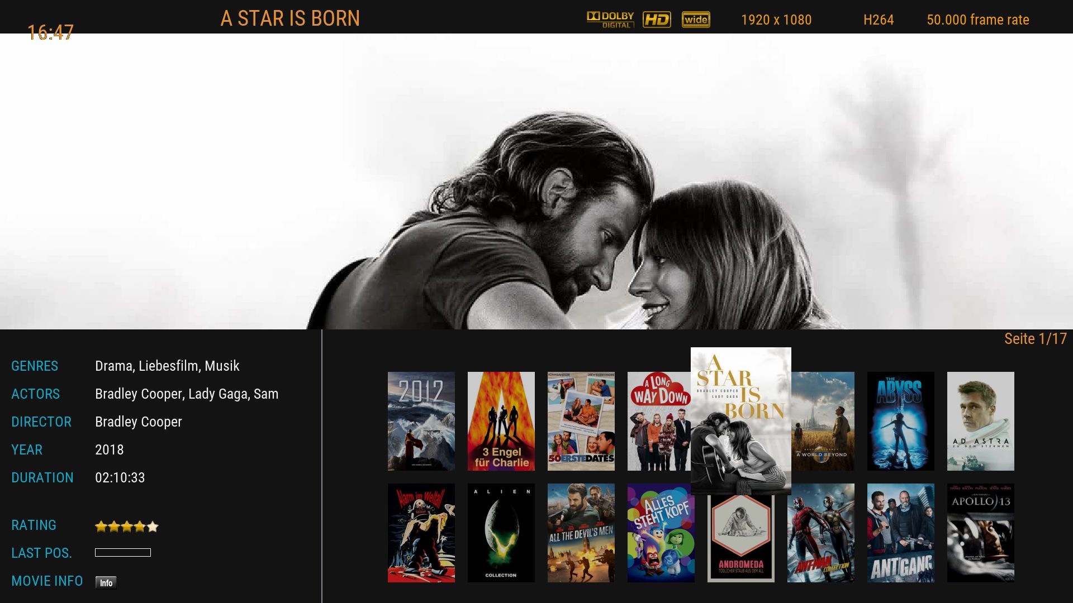Pick The Abyss movie poster
The height and width of the screenshot is (603, 1073).
pyautogui.click(x=900, y=421)
